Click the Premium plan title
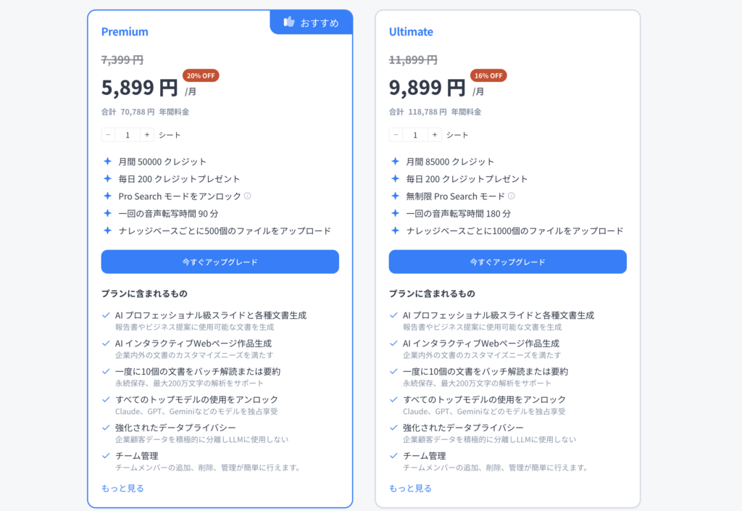 click(x=125, y=32)
